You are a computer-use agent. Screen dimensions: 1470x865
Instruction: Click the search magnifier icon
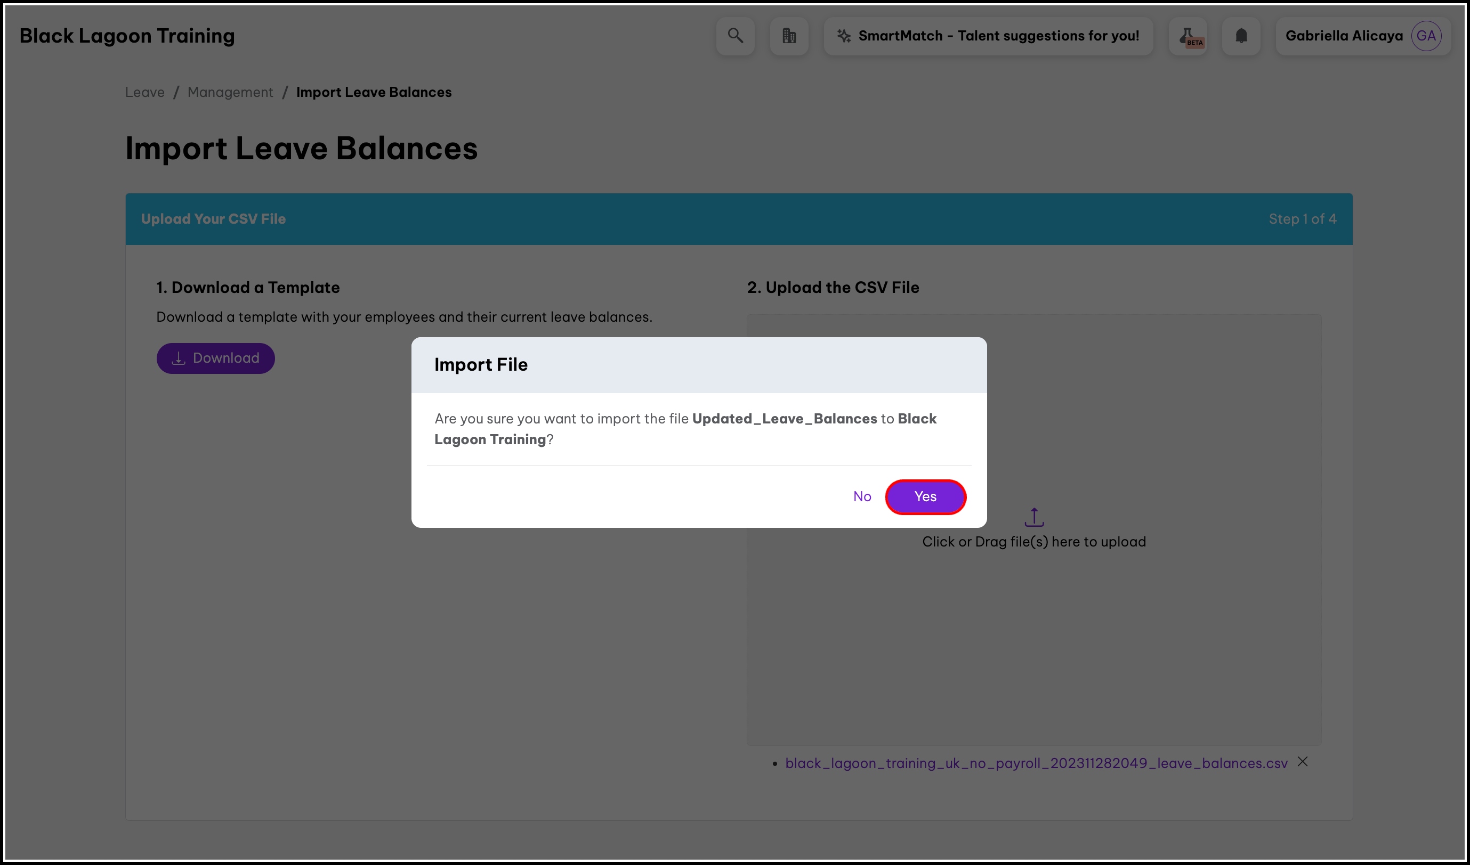[735, 36]
